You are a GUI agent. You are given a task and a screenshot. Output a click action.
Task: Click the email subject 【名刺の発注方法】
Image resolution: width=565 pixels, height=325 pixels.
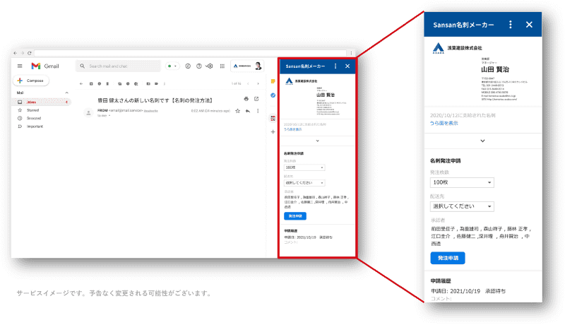click(192, 100)
